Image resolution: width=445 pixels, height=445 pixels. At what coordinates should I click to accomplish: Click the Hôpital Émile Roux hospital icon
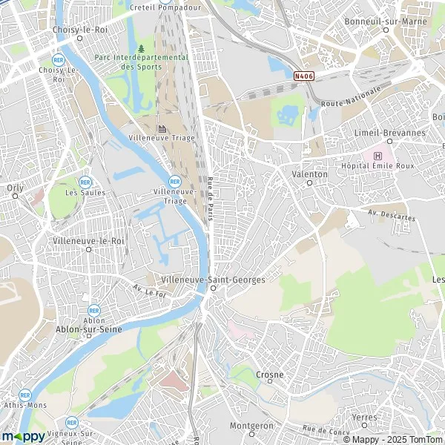378,156
